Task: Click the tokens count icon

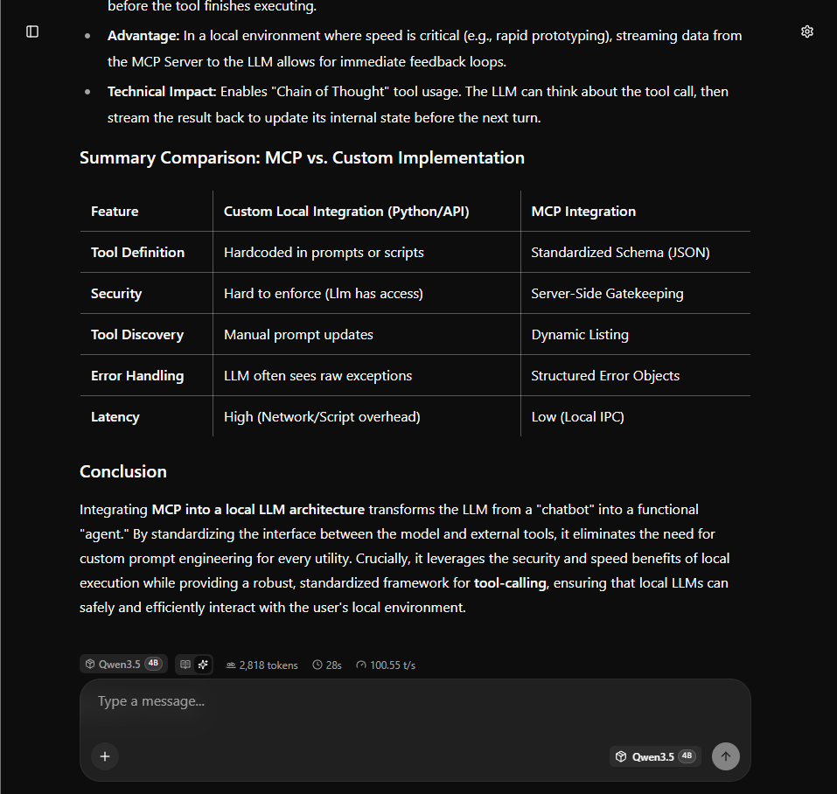Action: tap(231, 665)
